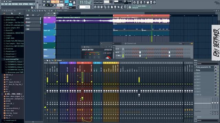Open the Fruity parametric EQ slot menu arrow
Viewport: 220px width, 123px height.
pos(195,67)
